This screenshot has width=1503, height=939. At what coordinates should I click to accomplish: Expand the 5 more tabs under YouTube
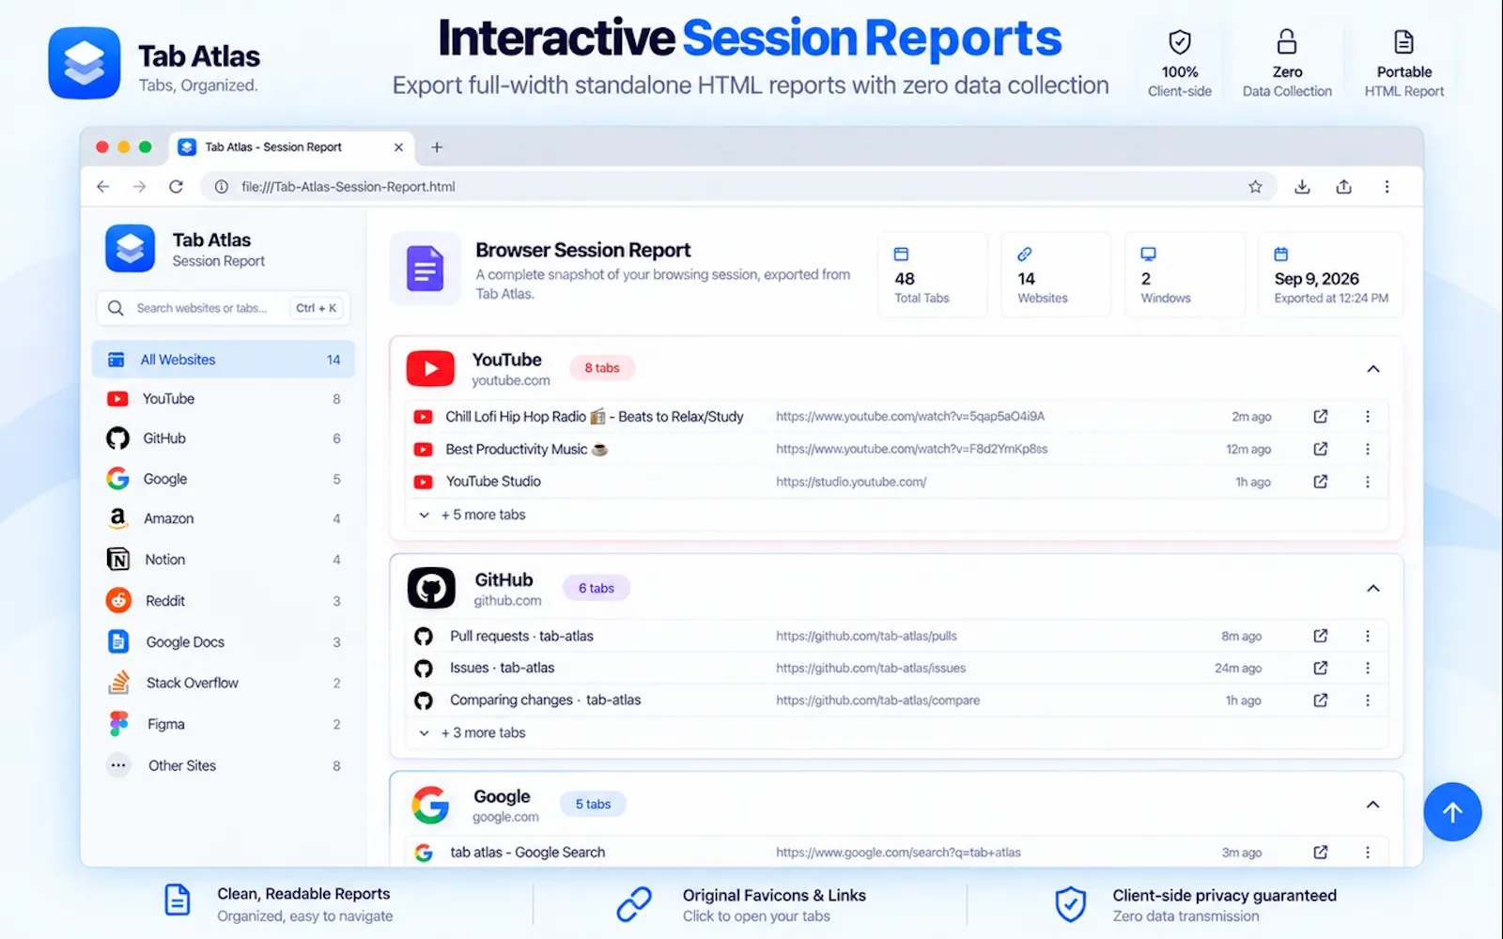click(x=473, y=515)
